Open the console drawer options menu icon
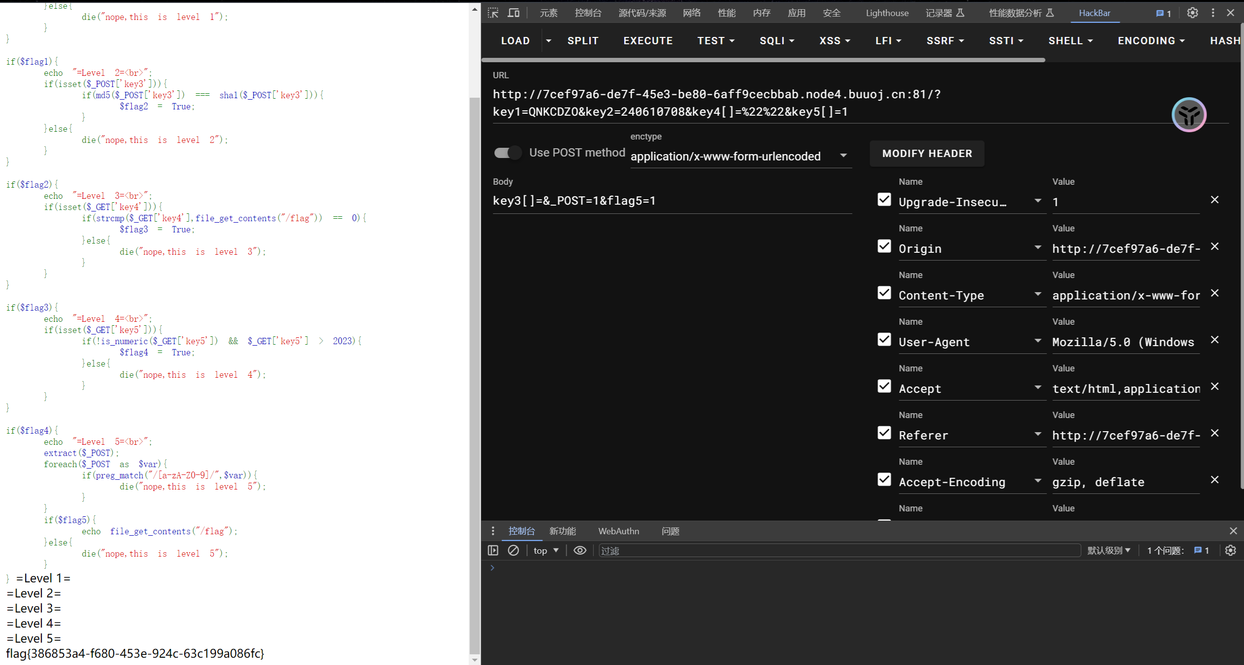This screenshot has height=665, width=1244. pos(493,531)
